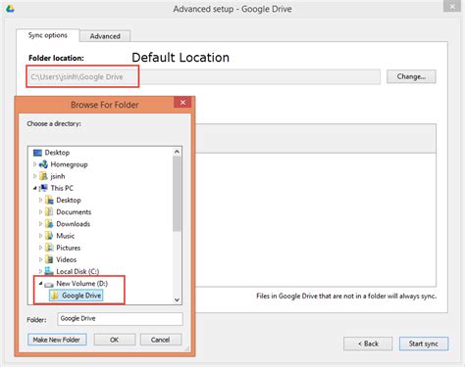Switch to the Sync options tab
The height and width of the screenshot is (367, 465).
48,35
